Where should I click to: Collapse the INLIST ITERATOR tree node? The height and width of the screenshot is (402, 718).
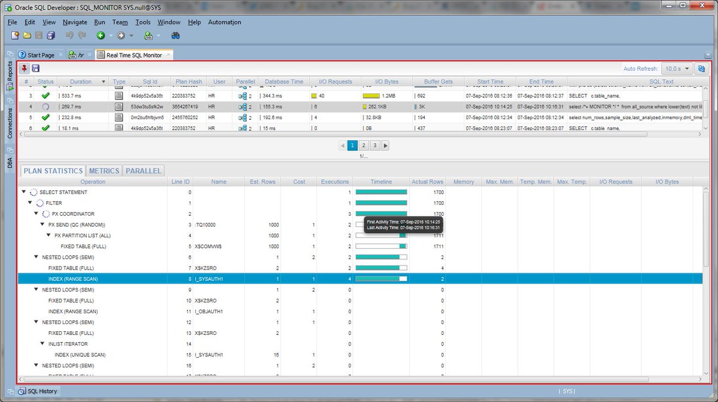point(42,344)
